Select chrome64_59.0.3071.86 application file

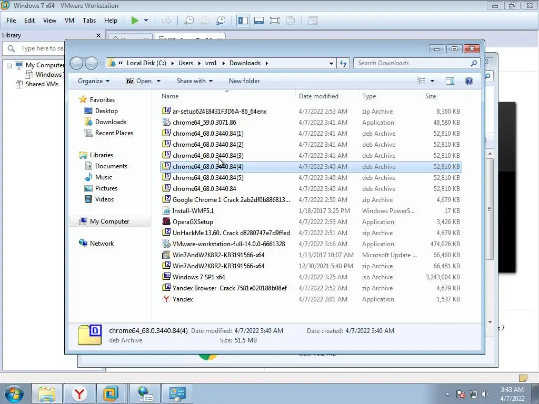(311, 122)
